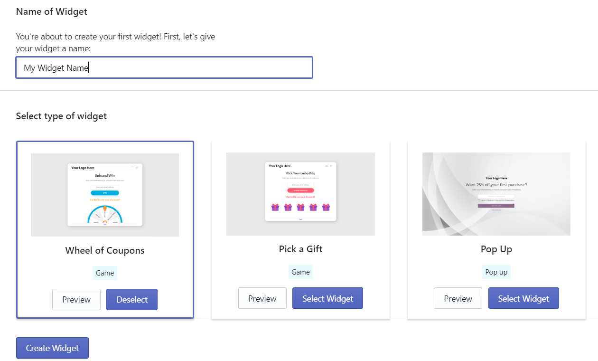This screenshot has width=598, height=361.
Task: Click the Pop up tag label
Action: [x=496, y=272]
